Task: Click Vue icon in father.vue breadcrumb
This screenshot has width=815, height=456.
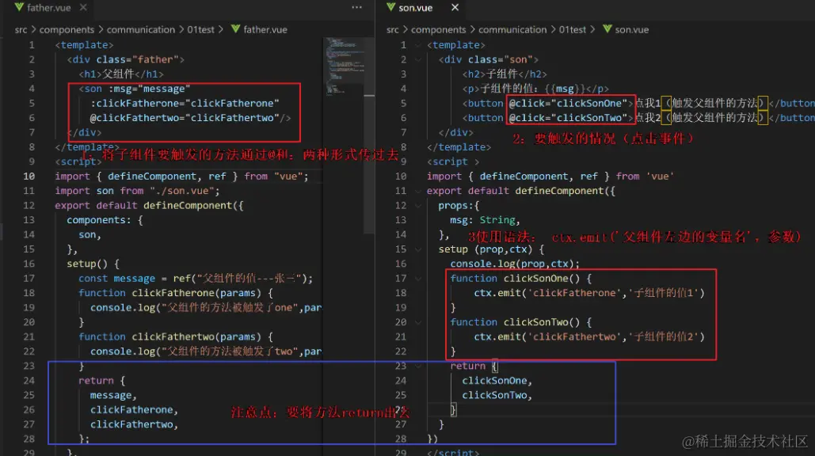Action: 235,29
